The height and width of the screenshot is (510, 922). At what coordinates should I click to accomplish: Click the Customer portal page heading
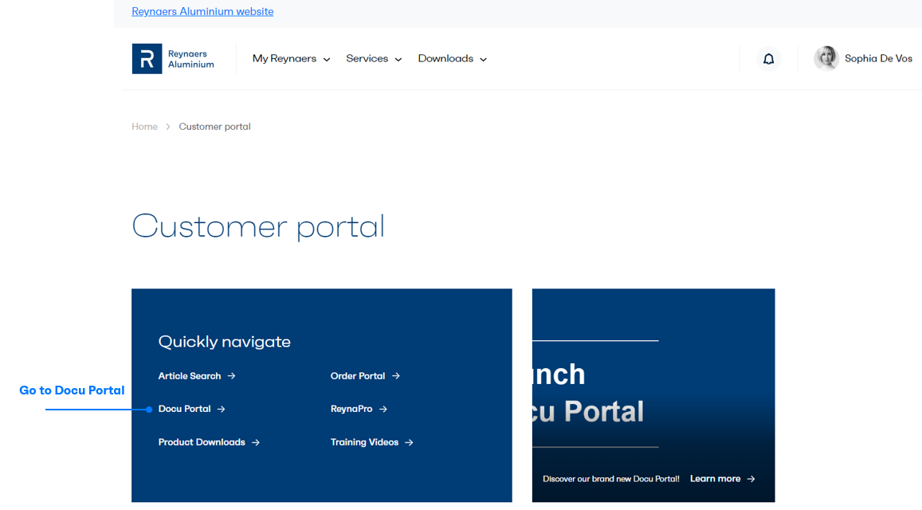(258, 226)
